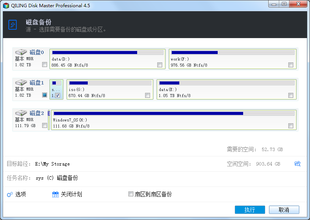
Task: Select the small reserved partition on 磁盘2
Action: (49, 120)
